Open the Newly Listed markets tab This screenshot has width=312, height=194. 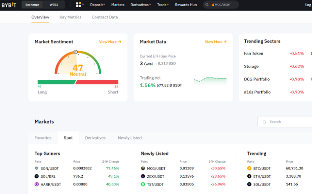tap(130, 138)
